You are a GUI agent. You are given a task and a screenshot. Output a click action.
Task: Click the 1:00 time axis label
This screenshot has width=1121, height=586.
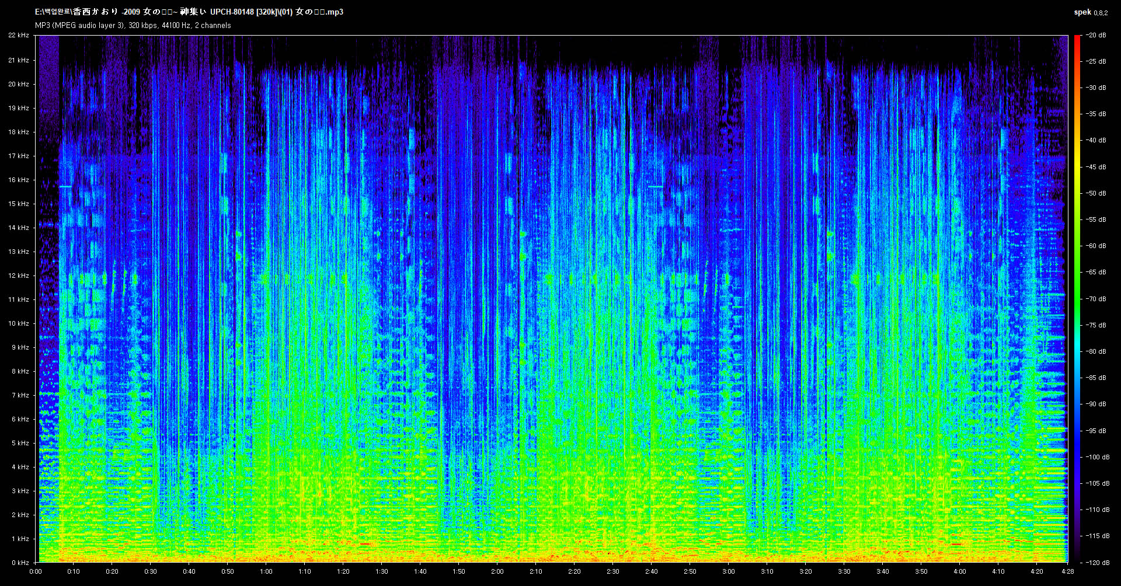(266, 571)
